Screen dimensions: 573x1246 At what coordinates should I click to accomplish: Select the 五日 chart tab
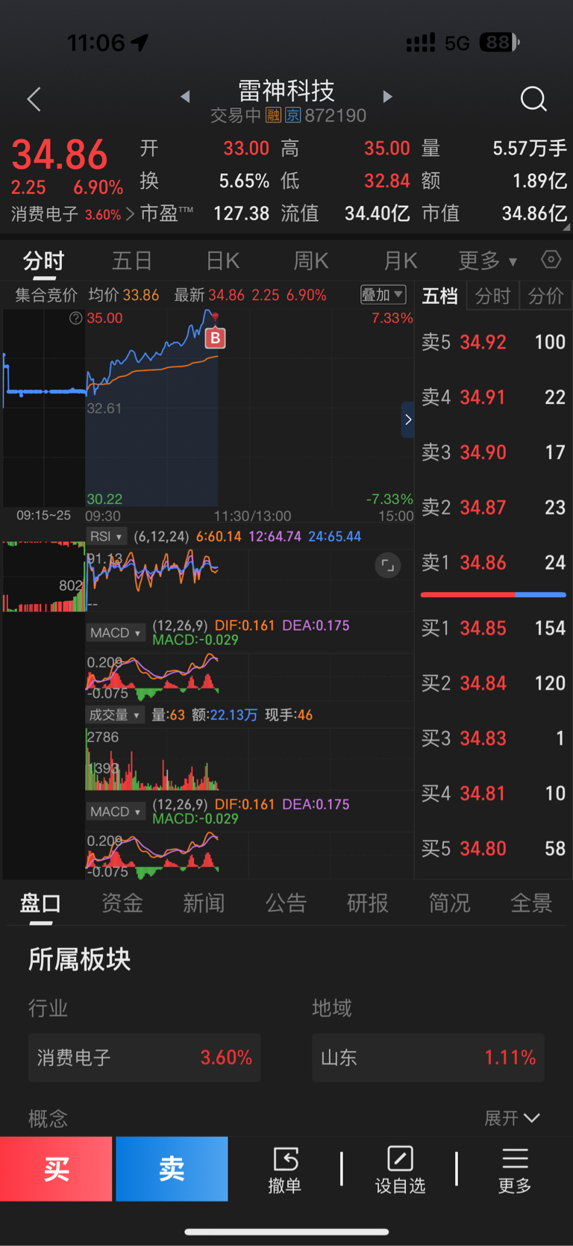[x=132, y=261]
